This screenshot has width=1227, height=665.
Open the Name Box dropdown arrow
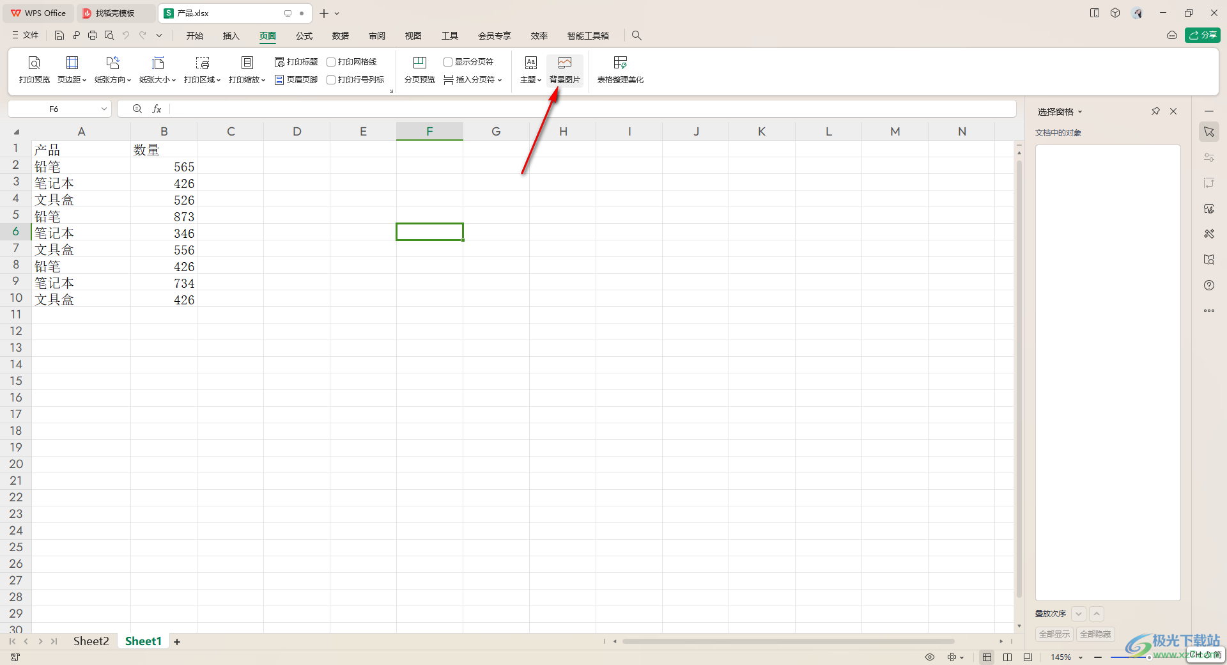click(104, 109)
